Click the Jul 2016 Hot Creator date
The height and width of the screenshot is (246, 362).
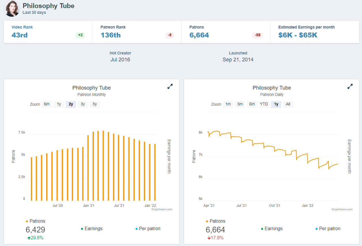pos(120,60)
